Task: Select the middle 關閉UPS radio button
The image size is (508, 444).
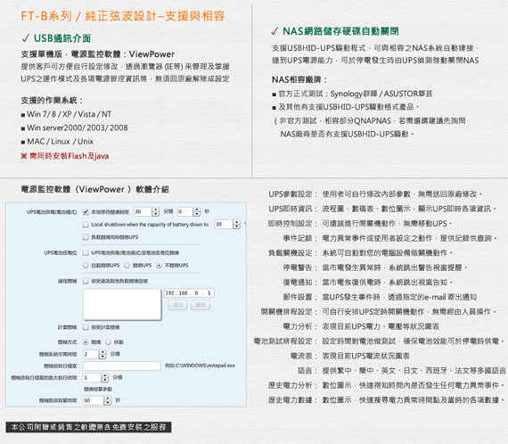Action: pyautogui.click(x=127, y=266)
